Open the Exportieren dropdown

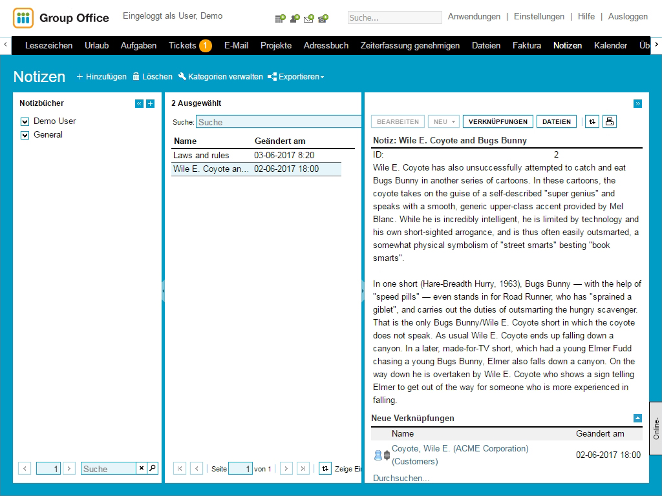click(x=296, y=77)
